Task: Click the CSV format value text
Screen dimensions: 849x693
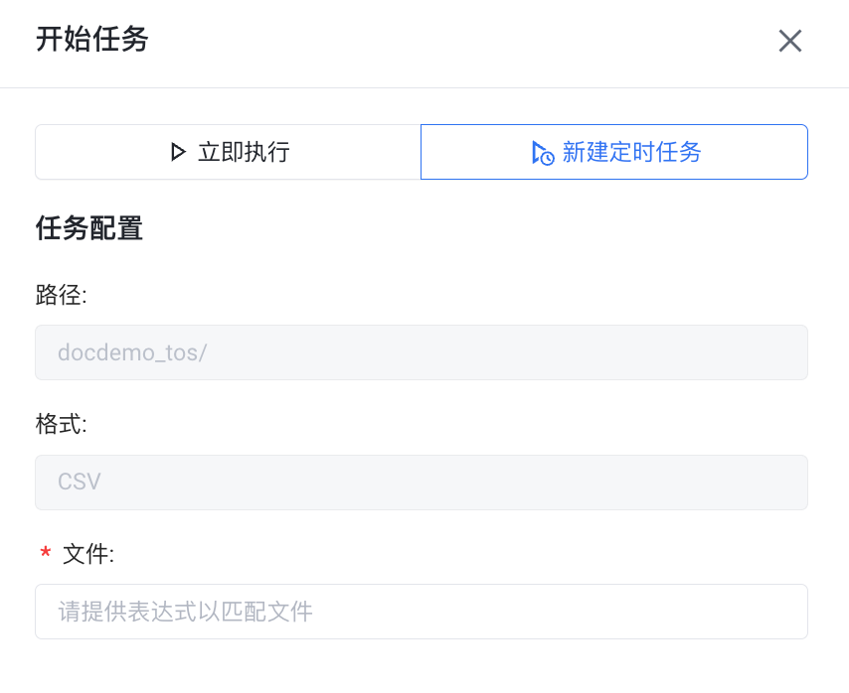Action: [x=80, y=483]
